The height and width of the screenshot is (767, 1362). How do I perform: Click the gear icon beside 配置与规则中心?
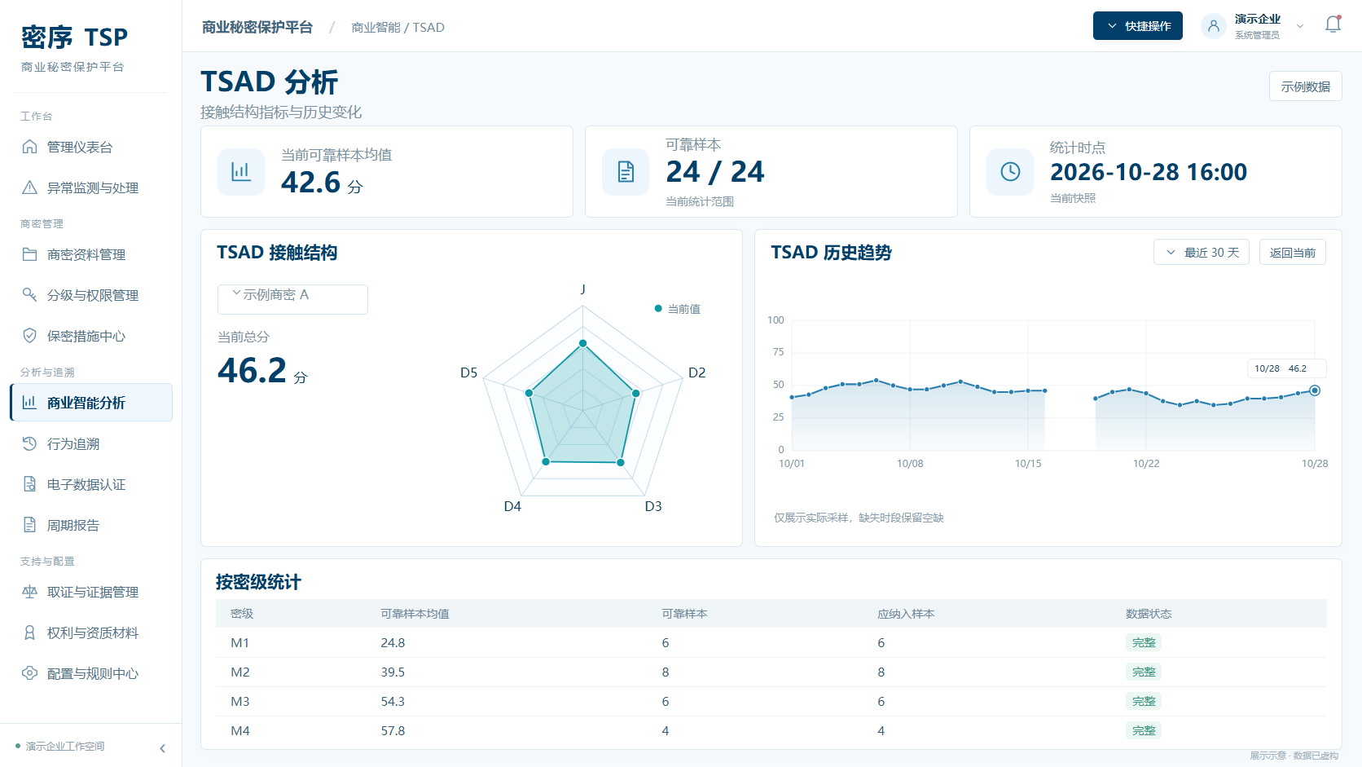coord(30,673)
